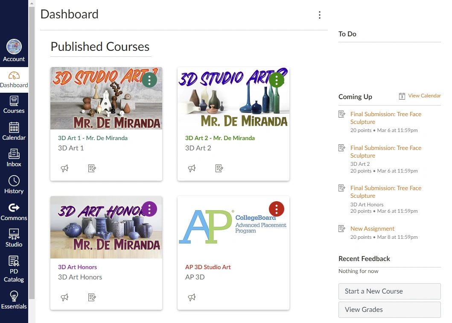Click the '3D Art 2' card subtitle text
Screen dimensions: 452x323
(x=198, y=148)
